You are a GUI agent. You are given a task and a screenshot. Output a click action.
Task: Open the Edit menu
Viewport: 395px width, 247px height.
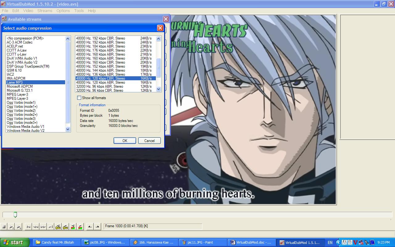16,10
